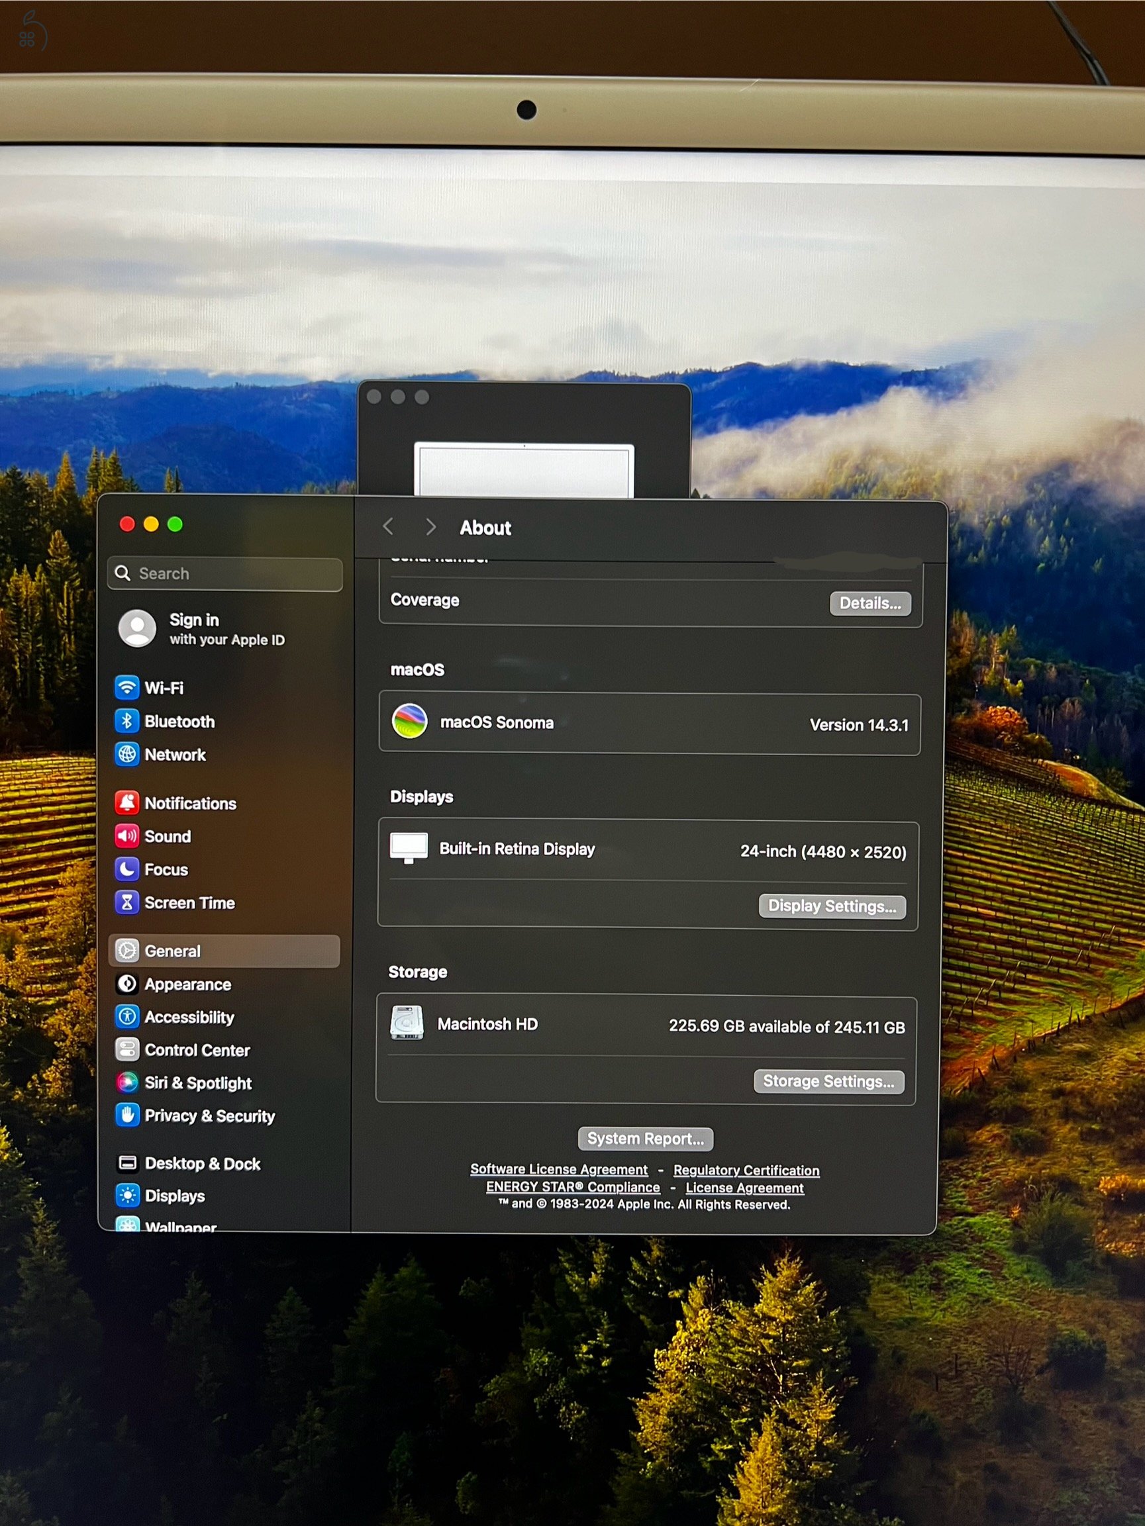
Task: Click Details button for Coverage
Action: pos(870,603)
